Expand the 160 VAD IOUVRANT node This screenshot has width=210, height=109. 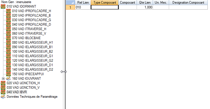[3, 79]
